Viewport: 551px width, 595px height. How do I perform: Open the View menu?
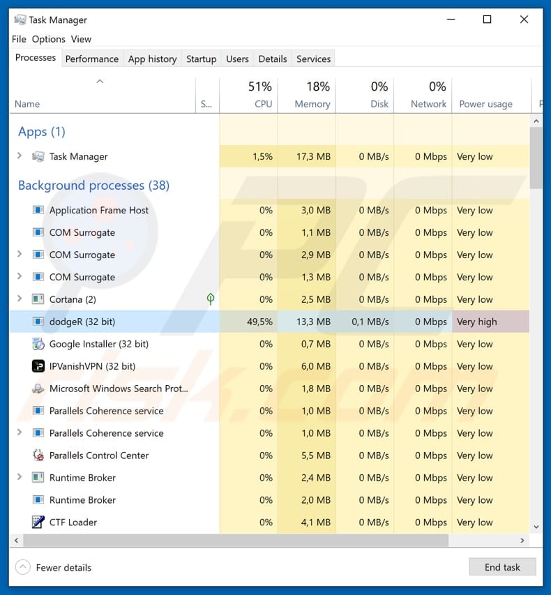tap(81, 39)
